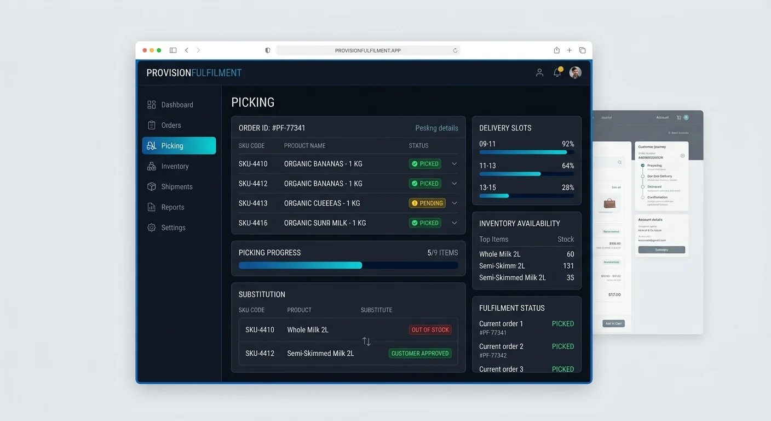Expand the SKU-4413 pending row chevron

454,203
